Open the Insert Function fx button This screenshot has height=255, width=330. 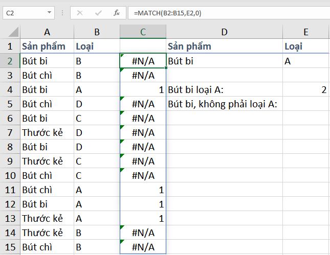point(116,12)
